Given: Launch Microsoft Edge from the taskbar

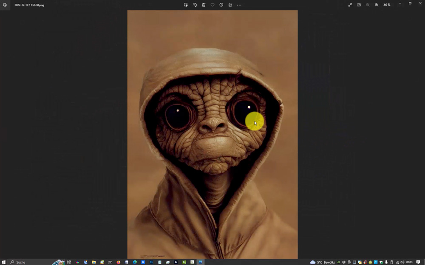Looking at the screenshot, I should coord(135,262).
